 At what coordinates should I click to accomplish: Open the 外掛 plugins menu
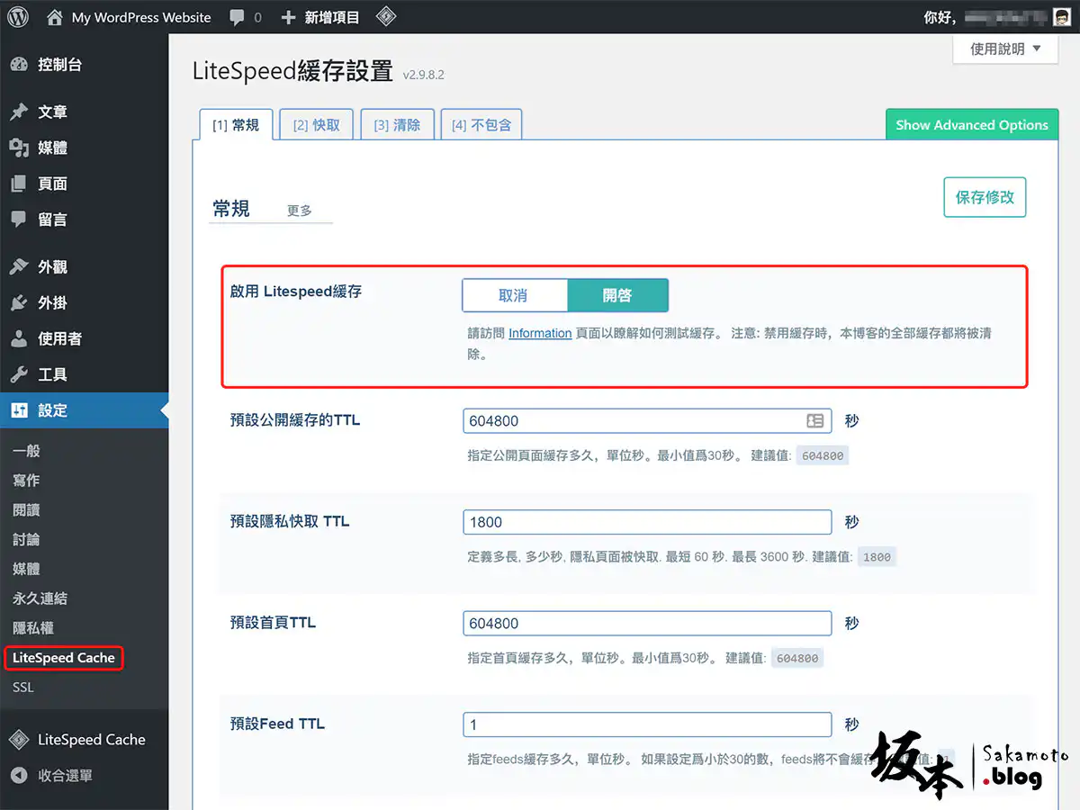pyautogui.click(x=52, y=303)
